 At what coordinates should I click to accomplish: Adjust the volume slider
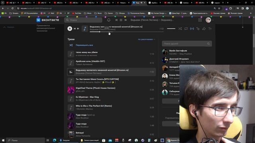pyautogui.click(x=171, y=29)
